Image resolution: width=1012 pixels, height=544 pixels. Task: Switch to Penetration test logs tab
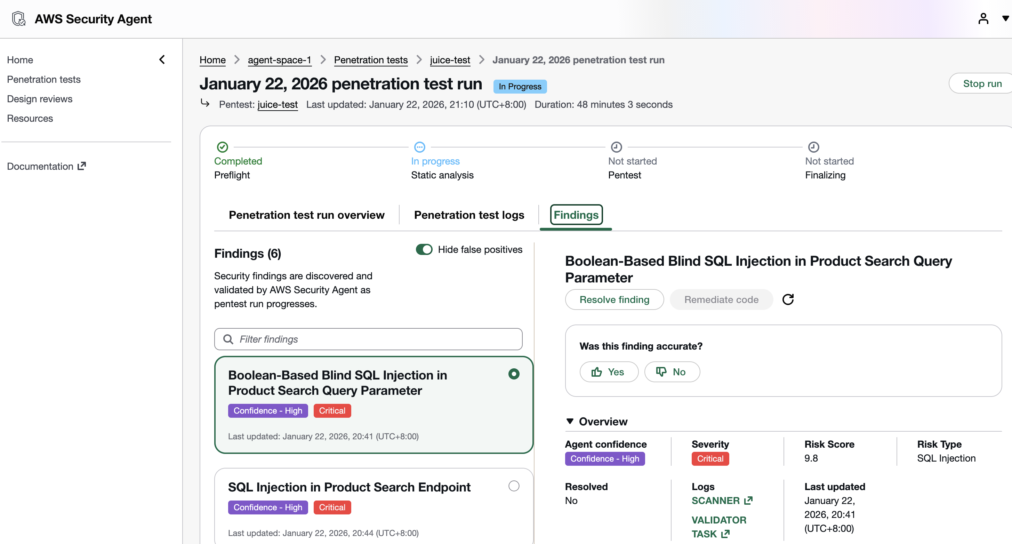469,215
